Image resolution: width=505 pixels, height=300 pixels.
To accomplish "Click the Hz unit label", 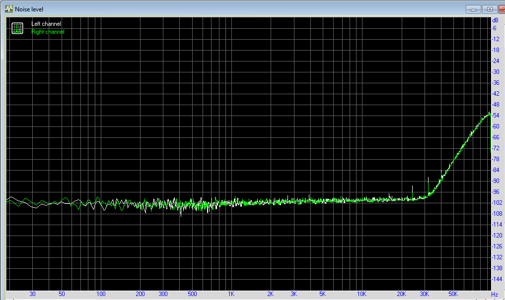I will pos(495,294).
